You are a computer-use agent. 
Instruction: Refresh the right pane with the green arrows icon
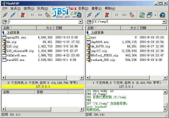(x=142, y=15)
